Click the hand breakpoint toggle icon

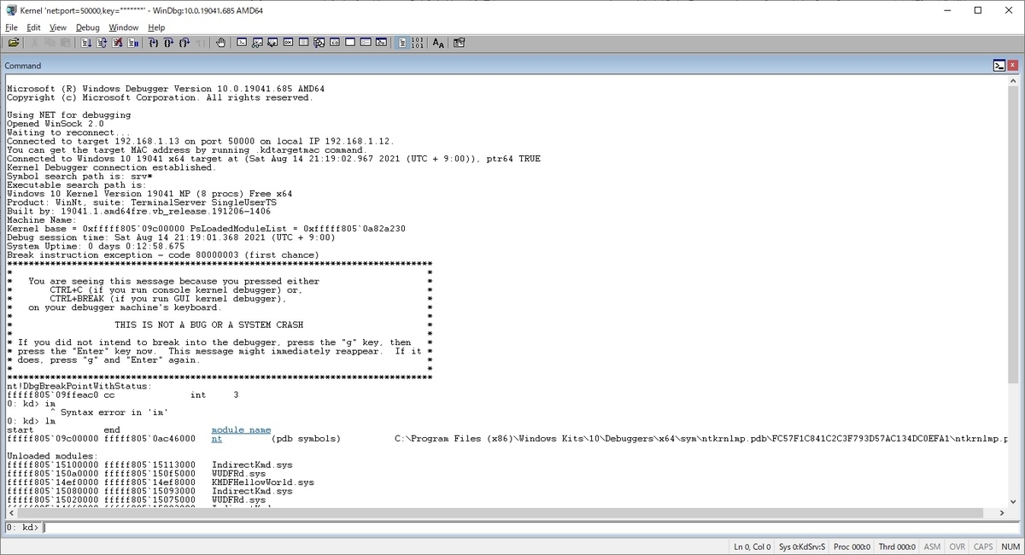point(220,42)
